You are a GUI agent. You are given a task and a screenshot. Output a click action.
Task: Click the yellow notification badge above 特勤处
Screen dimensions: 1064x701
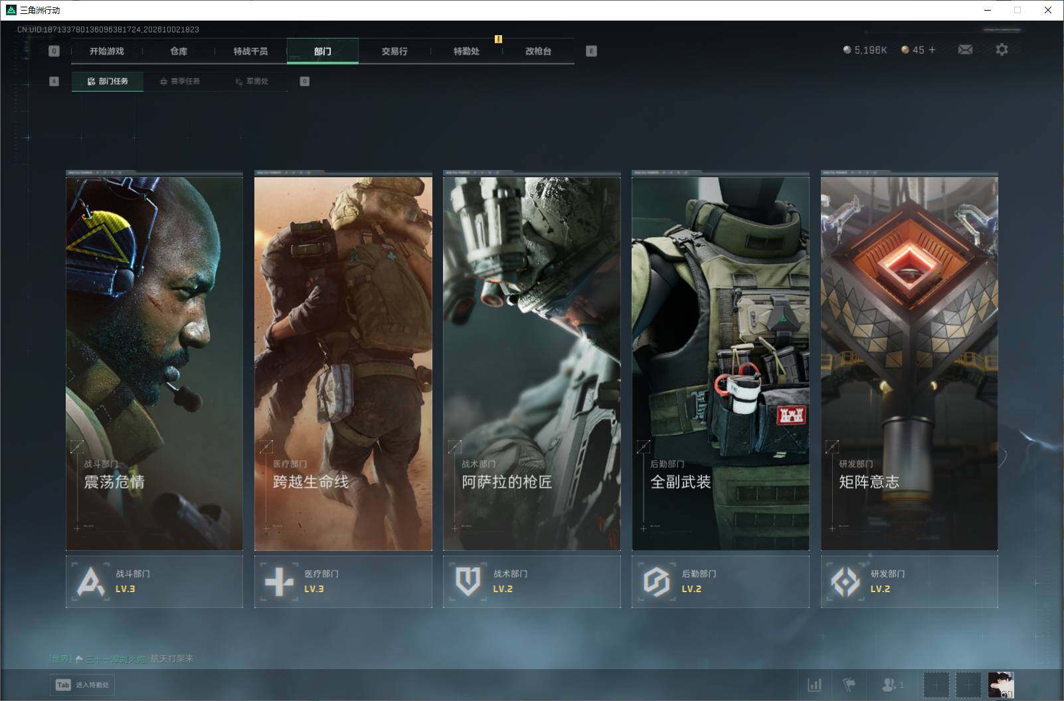coord(498,39)
